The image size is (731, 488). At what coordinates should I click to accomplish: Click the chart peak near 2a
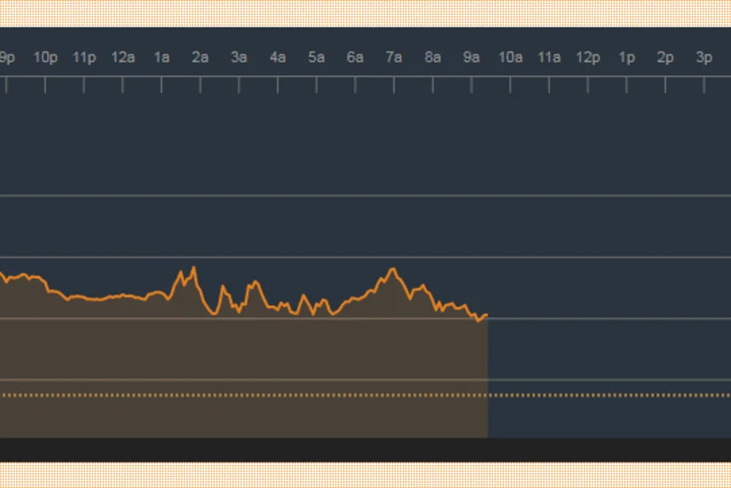pyautogui.click(x=193, y=268)
